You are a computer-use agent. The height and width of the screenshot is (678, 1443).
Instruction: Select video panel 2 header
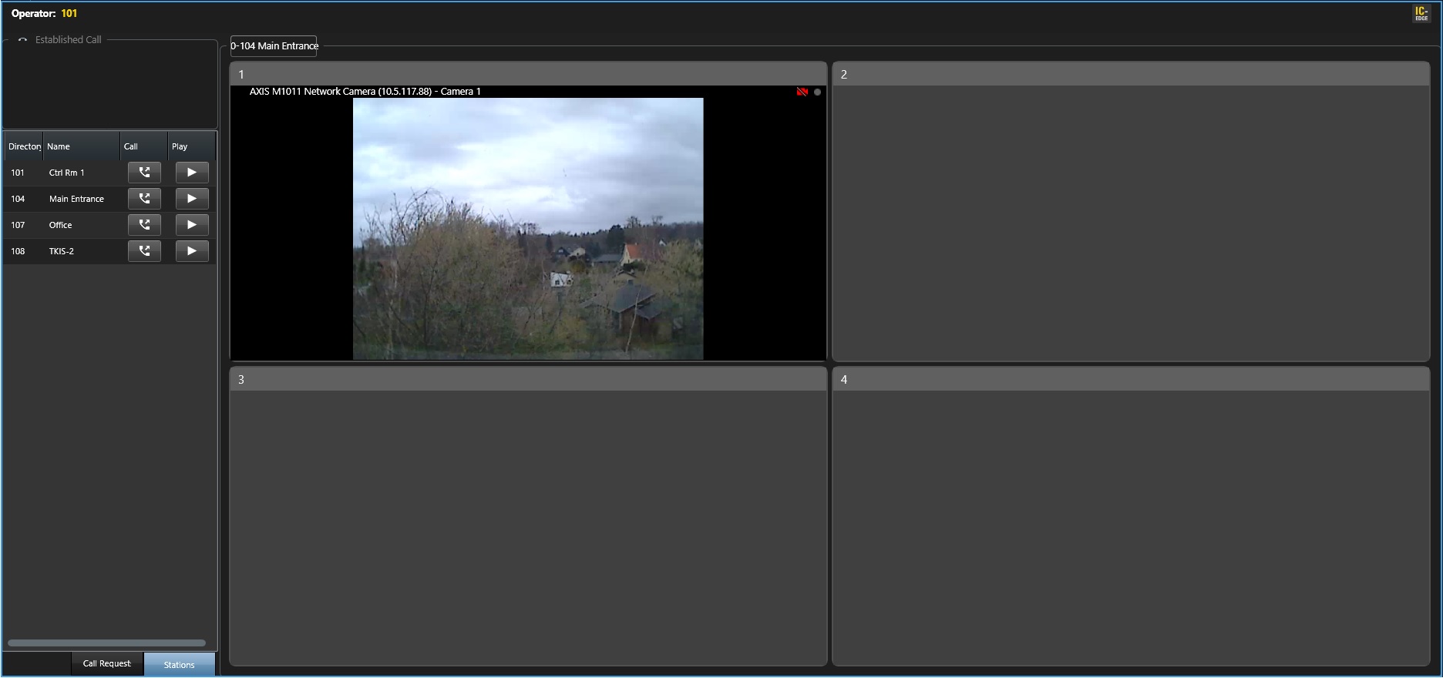point(1131,75)
